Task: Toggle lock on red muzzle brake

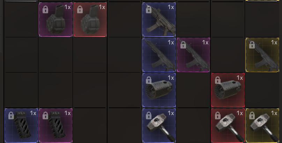Action: [x=218, y=80]
